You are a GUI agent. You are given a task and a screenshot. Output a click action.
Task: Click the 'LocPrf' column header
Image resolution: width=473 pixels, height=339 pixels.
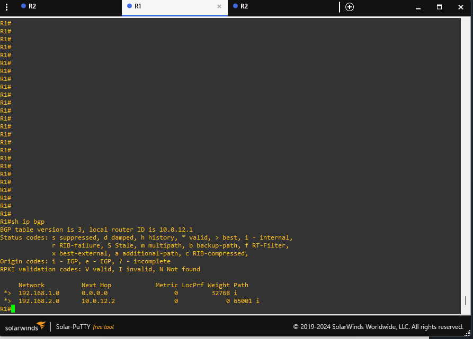(x=193, y=285)
